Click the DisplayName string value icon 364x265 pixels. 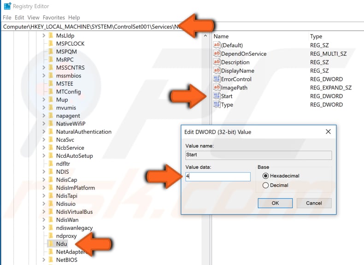[x=217, y=71]
